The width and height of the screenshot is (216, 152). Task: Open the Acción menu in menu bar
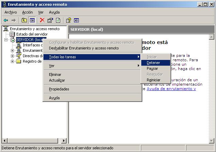(x=27, y=12)
